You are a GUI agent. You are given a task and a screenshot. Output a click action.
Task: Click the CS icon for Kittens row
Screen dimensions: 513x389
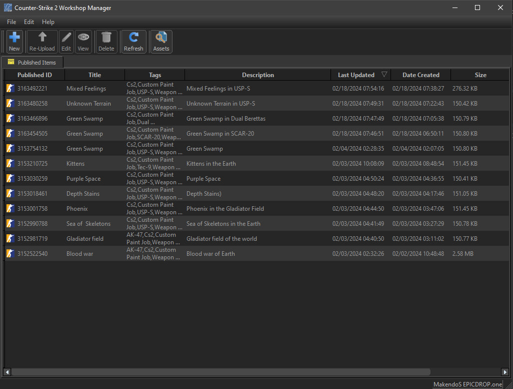[x=10, y=163]
